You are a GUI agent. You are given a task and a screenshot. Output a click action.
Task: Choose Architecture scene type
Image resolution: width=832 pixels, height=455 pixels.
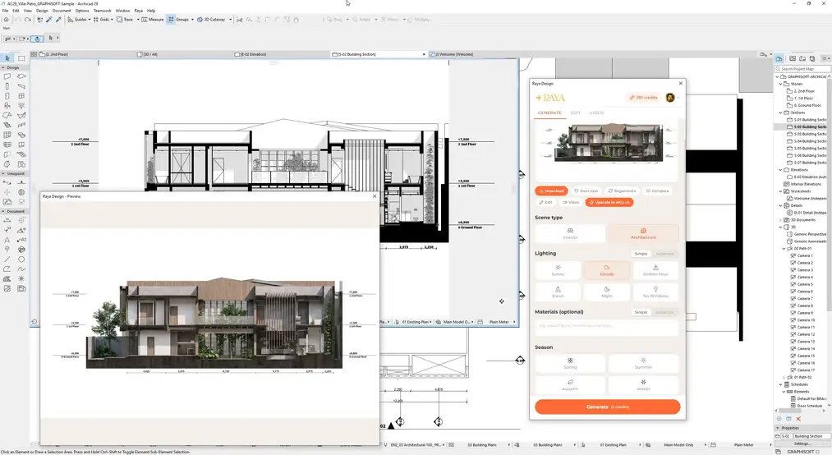(643, 233)
